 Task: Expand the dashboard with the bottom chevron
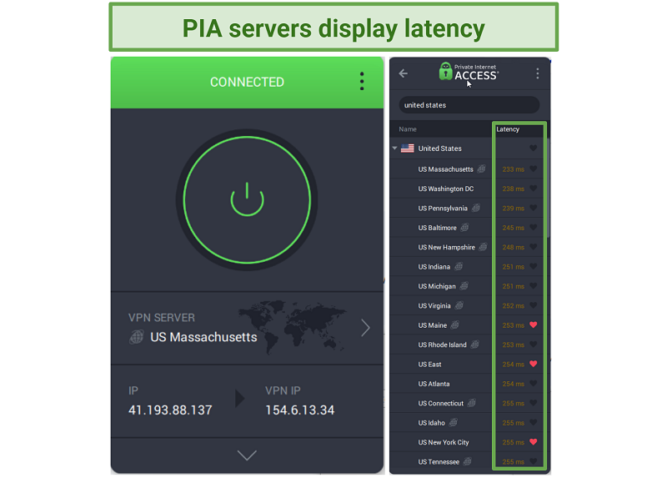pos(247,455)
